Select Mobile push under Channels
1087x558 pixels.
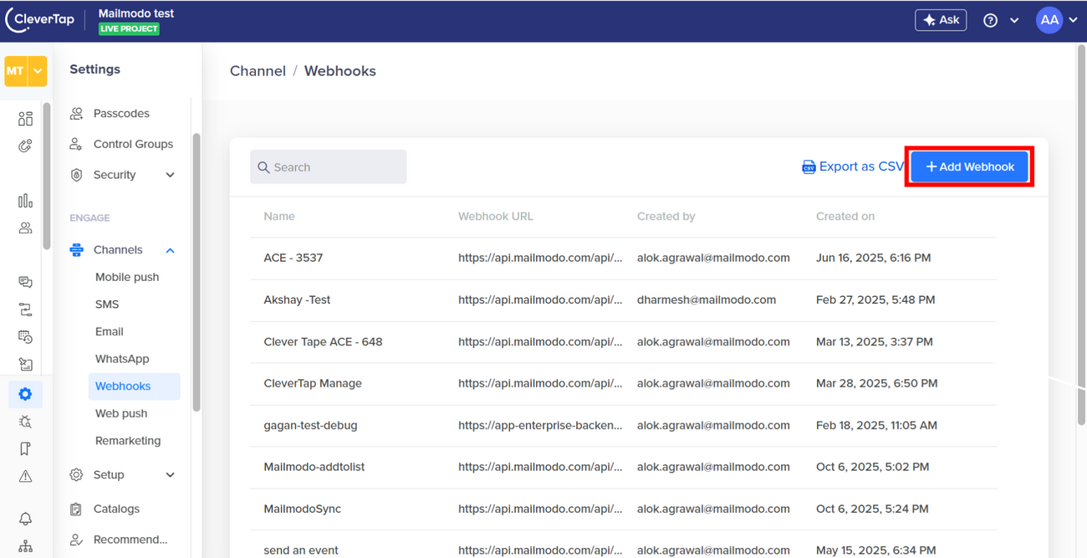(127, 277)
